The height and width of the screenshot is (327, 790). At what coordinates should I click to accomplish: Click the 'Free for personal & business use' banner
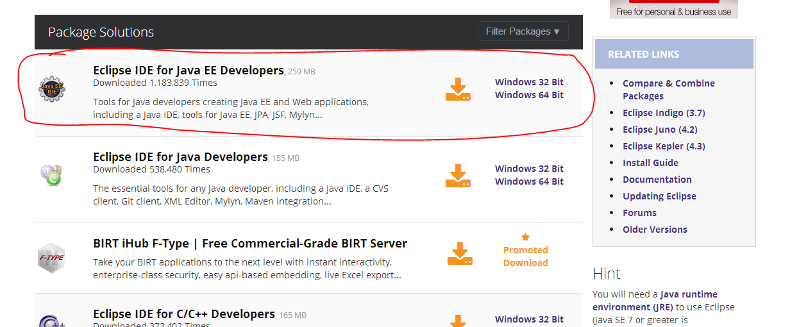point(674,9)
